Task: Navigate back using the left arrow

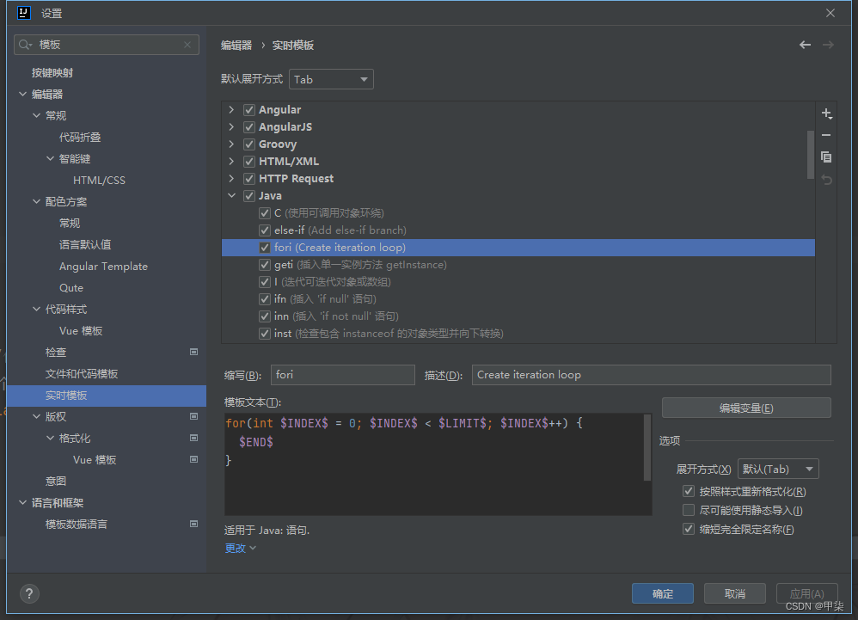Action: (805, 44)
